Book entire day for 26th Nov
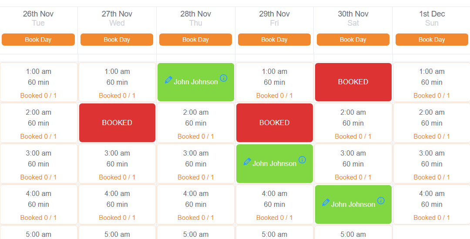The height and width of the screenshot is (239, 470). tap(38, 40)
